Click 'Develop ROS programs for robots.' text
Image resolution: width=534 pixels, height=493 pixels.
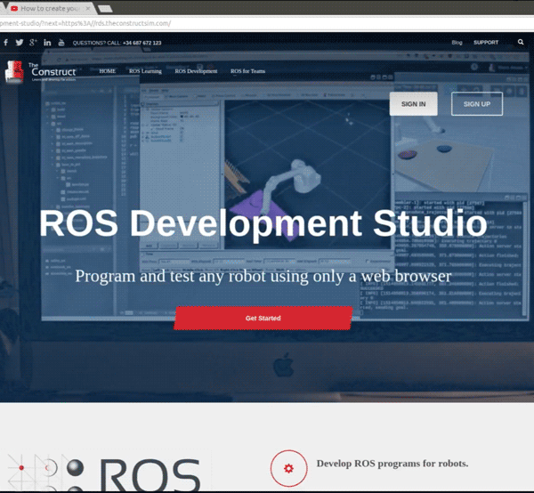click(x=392, y=464)
